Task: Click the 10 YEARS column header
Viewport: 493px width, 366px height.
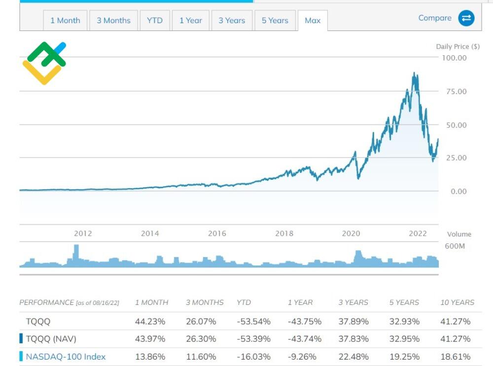Action: click(x=457, y=302)
